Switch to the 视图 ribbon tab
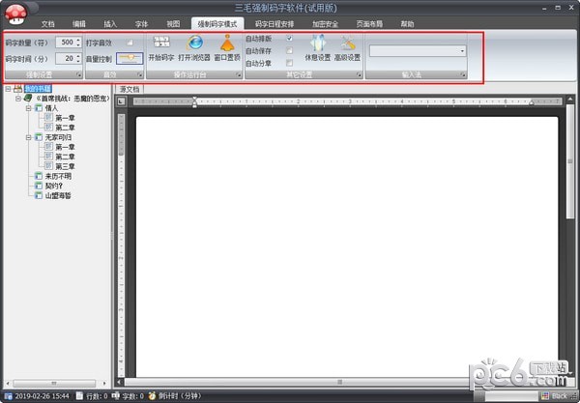The image size is (580, 403). pyautogui.click(x=173, y=24)
